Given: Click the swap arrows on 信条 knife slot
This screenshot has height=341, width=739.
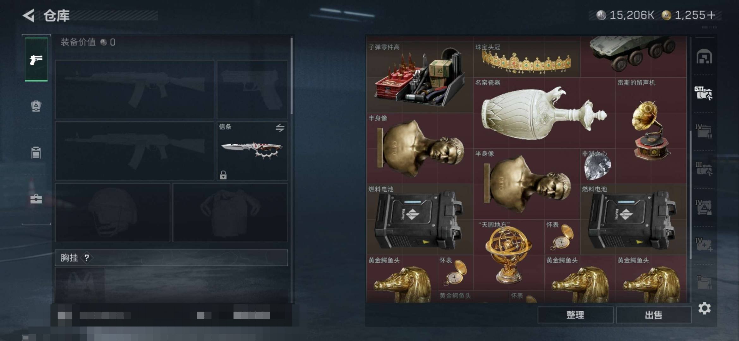Looking at the screenshot, I should tap(280, 128).
